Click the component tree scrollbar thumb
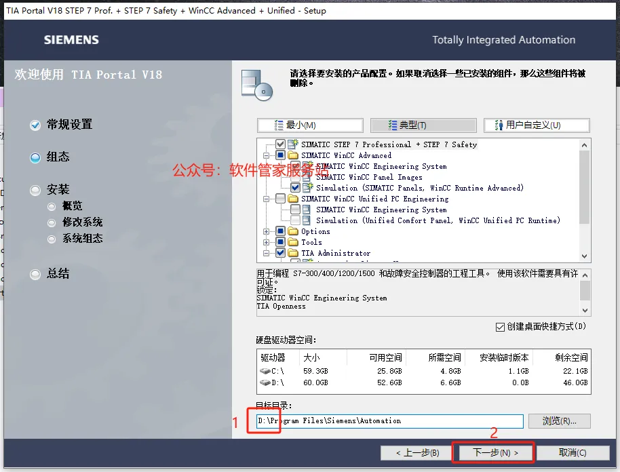This screenshot has width=620, height=472. point(585,187)
